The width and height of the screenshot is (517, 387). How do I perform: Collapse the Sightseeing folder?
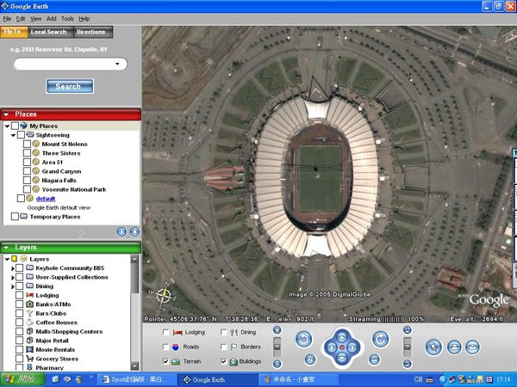pyautogui.click(x=13, y=135)
